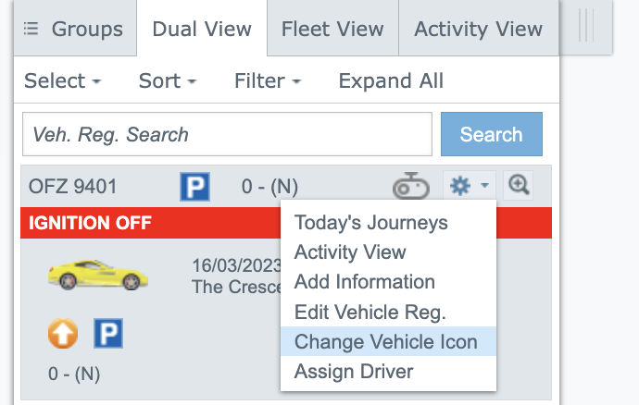
Task: Click the orange direction arrow icon
Action: pyautogui.click(x=62, y=334)
